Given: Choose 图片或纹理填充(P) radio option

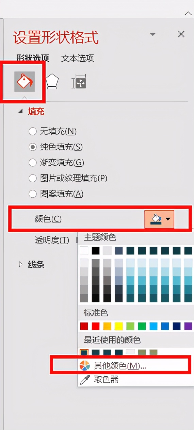Looking at the screenshot, I should (x=33, y=178).
